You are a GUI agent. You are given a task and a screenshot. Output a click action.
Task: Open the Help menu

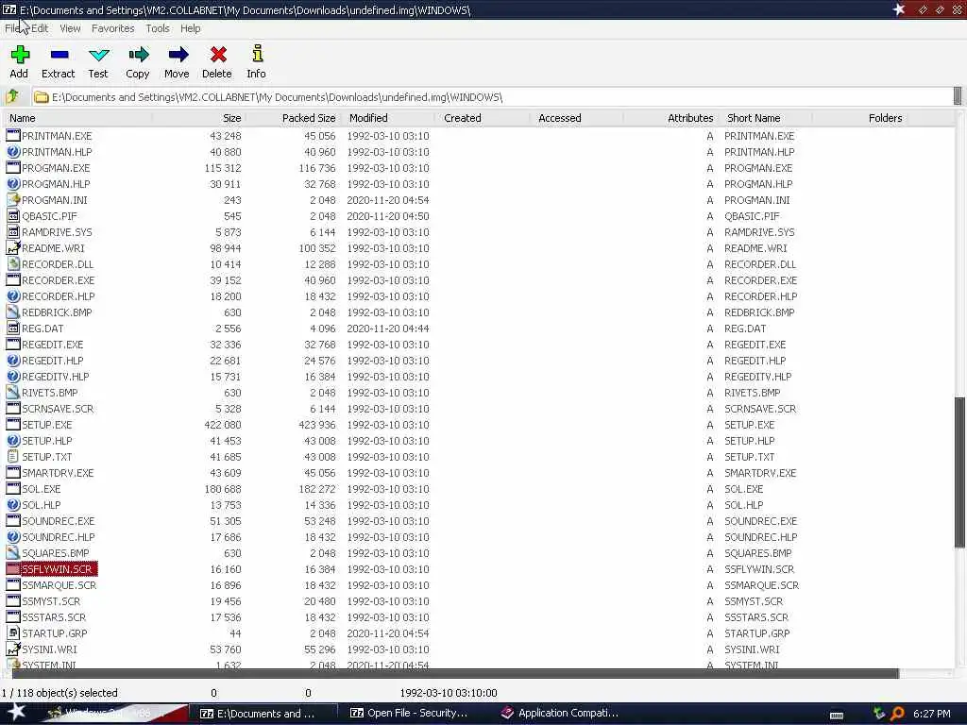point(191,28)
